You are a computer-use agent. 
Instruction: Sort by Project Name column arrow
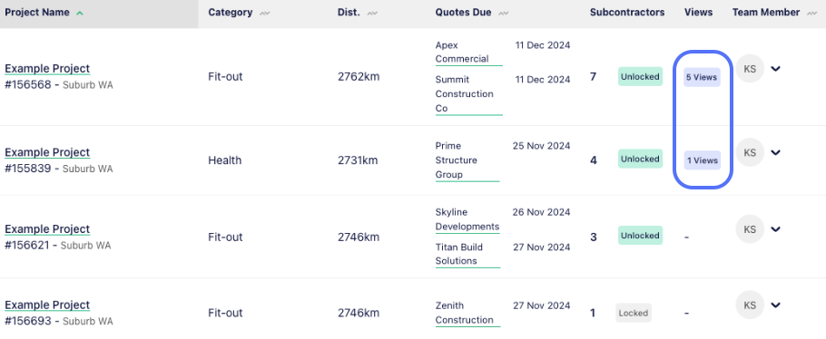pyautogui.click(x=80, y=14)
